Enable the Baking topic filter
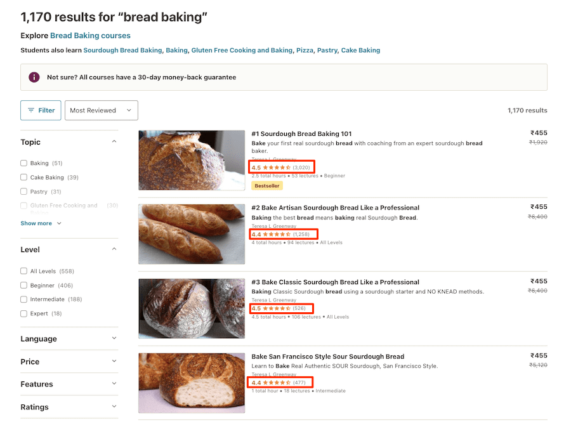 (x=23, y=163)
